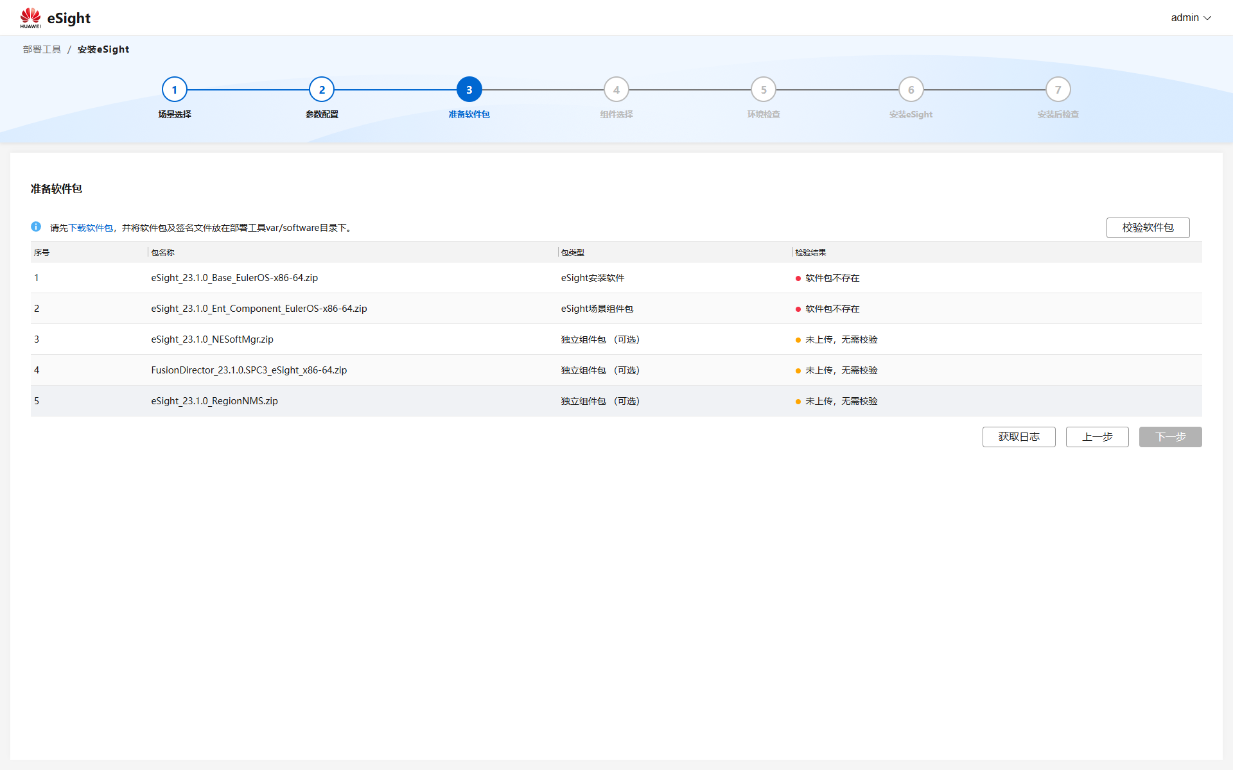Click active step 3 circle 准备软件包
Viewport: 1233px width, 770px height.
[469, 90]
